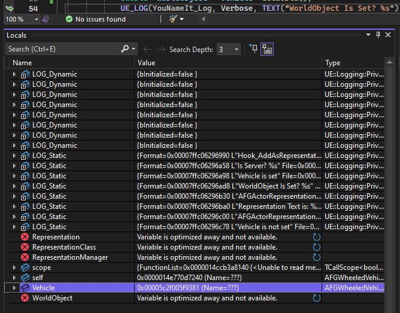Click the horizontal scroll left arrow in editor
Viewport: 400px width, 313px height.
(x=204, y=19)
